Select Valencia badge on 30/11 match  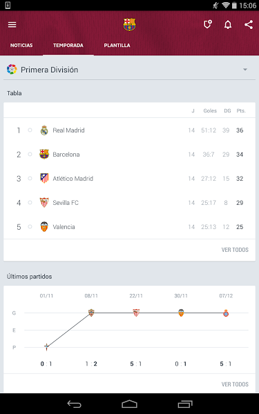click(x=181, y=313)
